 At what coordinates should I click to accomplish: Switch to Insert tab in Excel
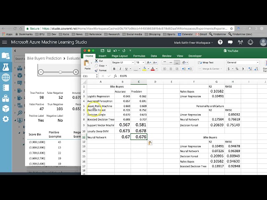pos(102,56)
